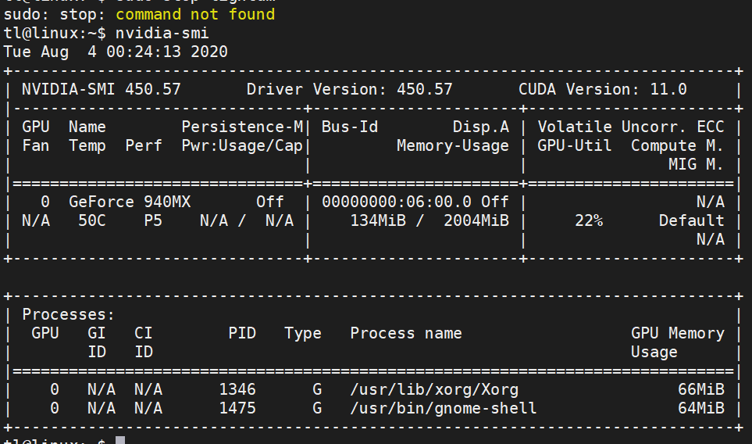Click the '/usr/lib/xorg/Xorg' process name
The image size is (752, 444).
pos(434,389)
